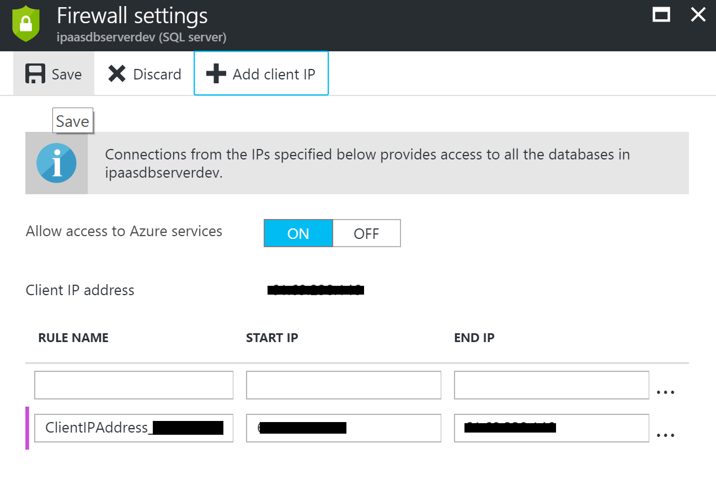Click the empty Start IP input field
The height and width of the screenshot is (480, 716).
point(344,385)
